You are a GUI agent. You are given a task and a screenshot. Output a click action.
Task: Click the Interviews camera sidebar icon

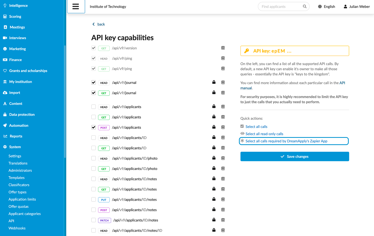point(5,38)
